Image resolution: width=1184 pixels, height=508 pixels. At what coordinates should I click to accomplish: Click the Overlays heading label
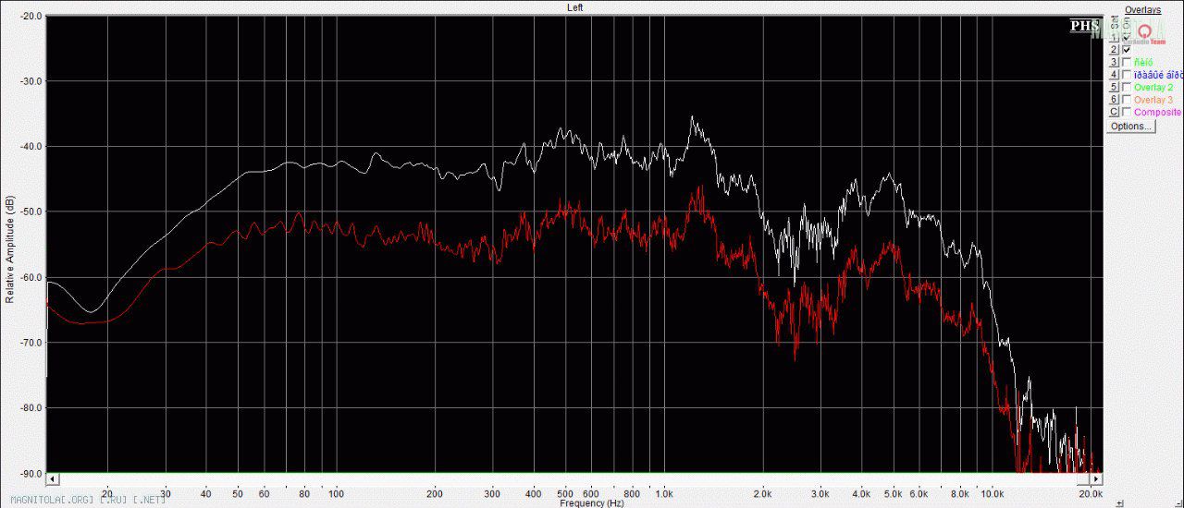click(1143, 10)
